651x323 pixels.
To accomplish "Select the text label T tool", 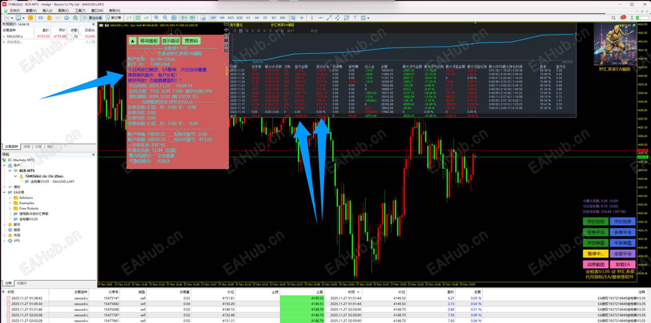I will [x=355, y=18].
